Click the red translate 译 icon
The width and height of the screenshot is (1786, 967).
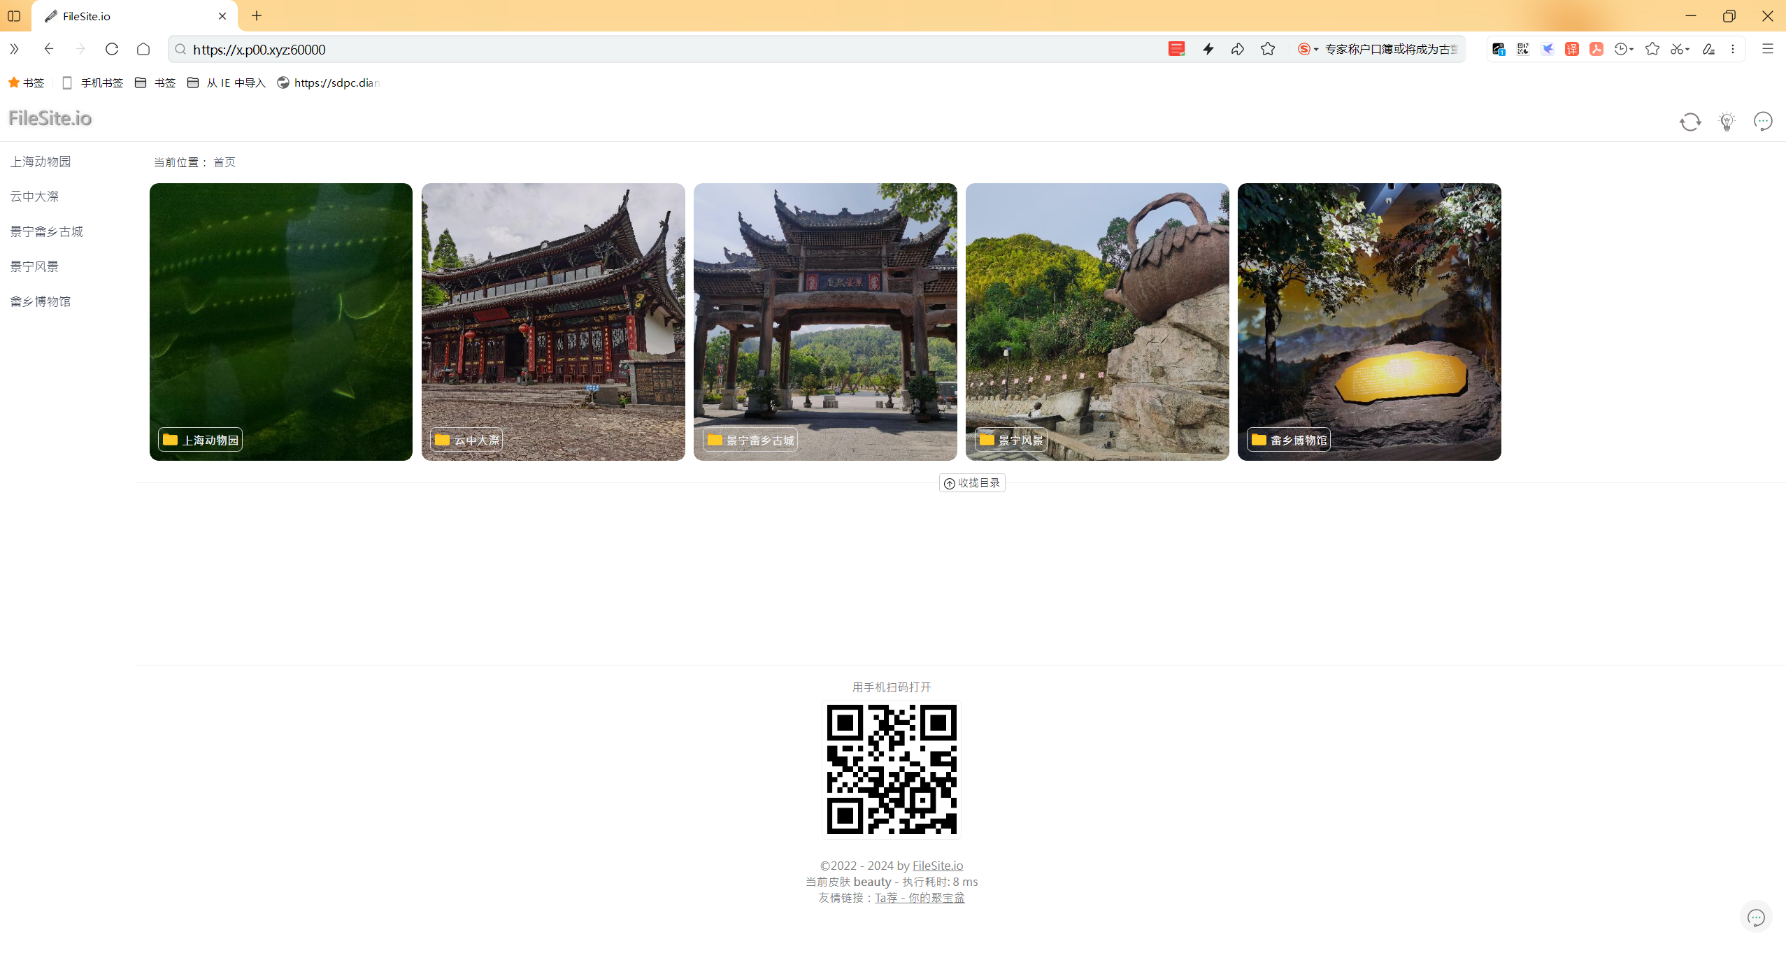1572,49
